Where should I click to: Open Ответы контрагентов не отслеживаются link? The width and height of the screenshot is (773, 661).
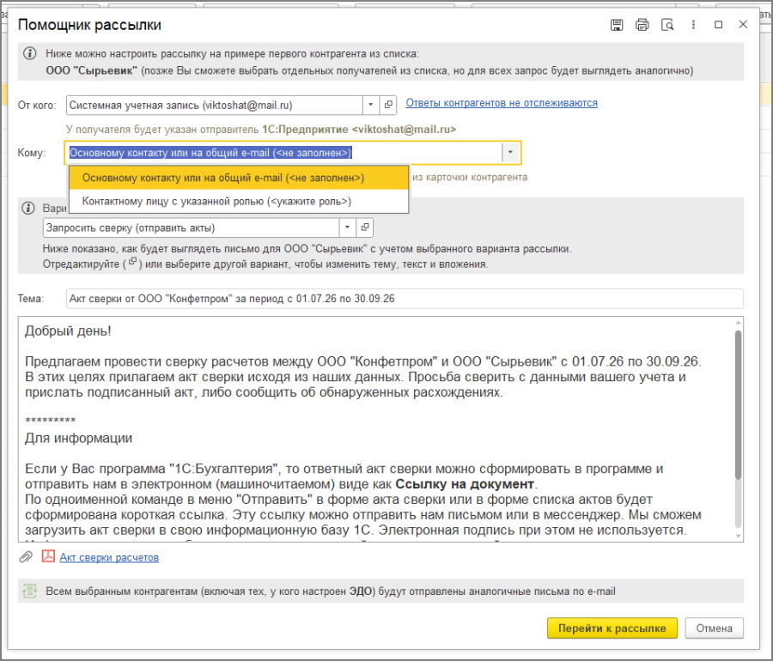(502, 103)
